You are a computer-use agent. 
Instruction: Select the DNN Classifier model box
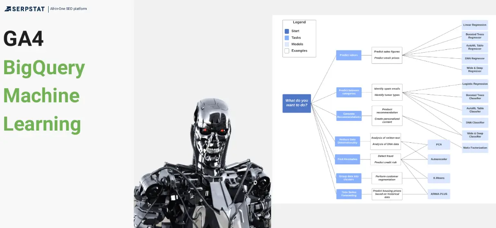pyautogui.click(x=475, y=122)
